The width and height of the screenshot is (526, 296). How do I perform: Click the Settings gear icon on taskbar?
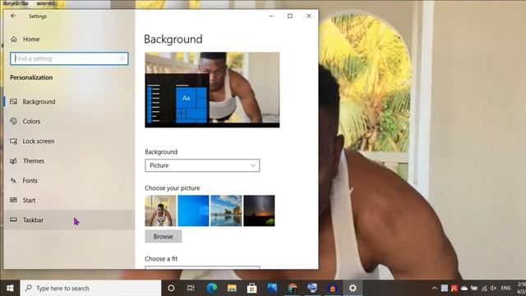click(x=353, y=288)
